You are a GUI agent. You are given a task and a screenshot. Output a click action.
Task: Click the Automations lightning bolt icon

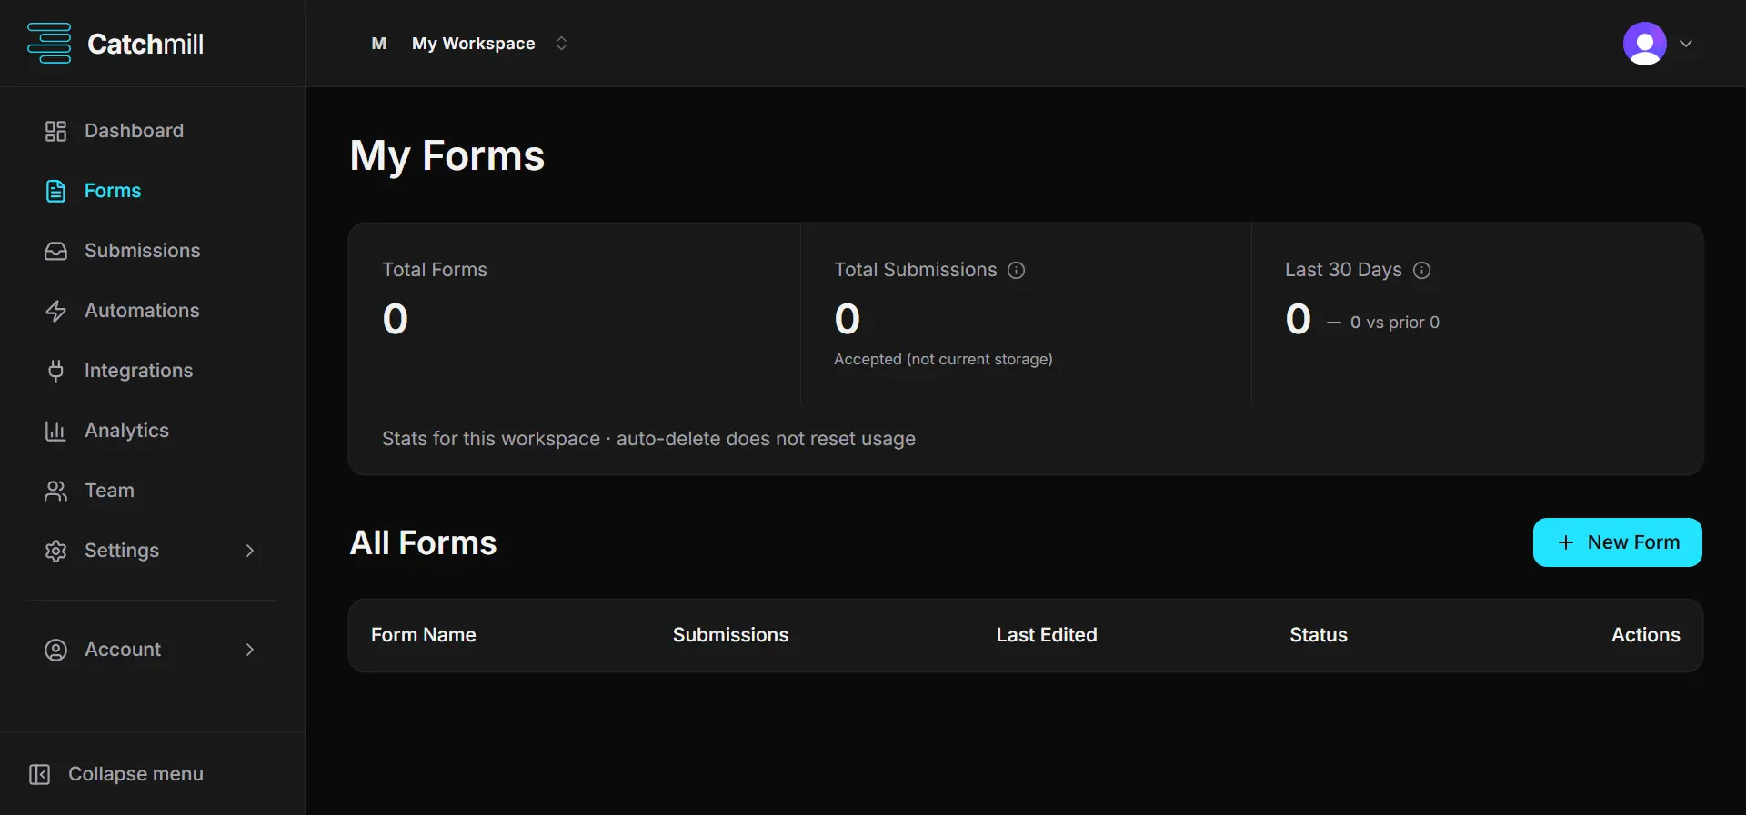coord(55,311)
